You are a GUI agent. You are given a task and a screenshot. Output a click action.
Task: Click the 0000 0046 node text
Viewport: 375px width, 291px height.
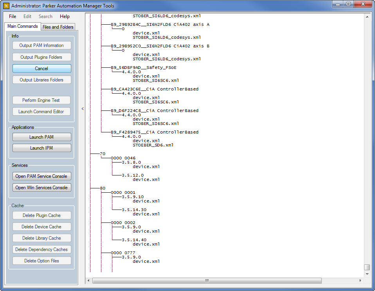(123, 158)
